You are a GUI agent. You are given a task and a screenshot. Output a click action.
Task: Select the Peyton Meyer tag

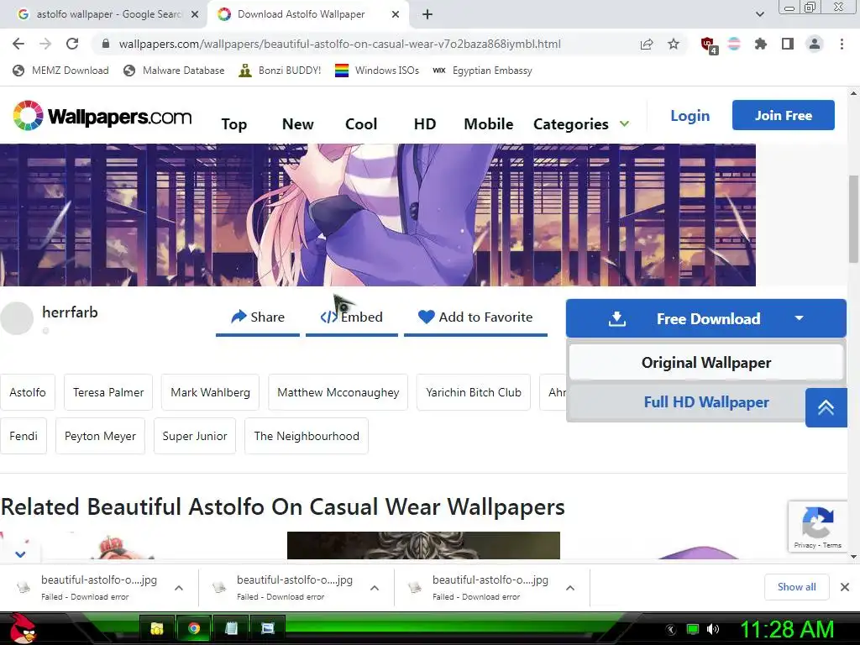(x=100, y=436)
